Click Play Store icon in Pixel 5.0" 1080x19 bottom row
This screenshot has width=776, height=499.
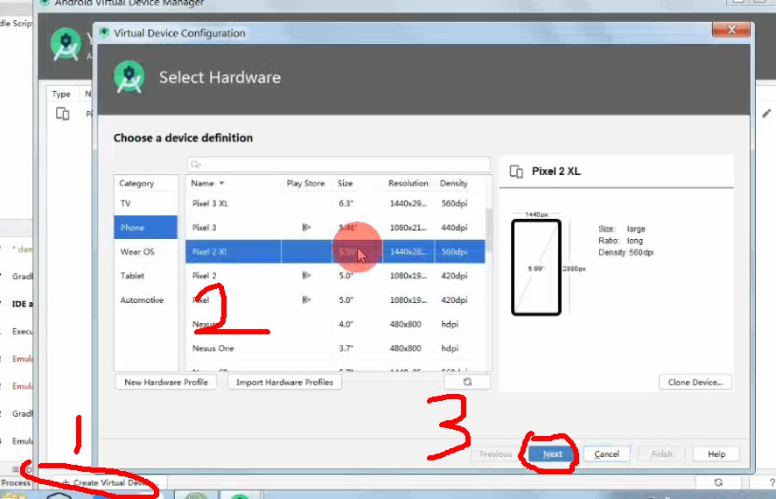point(306,299)
